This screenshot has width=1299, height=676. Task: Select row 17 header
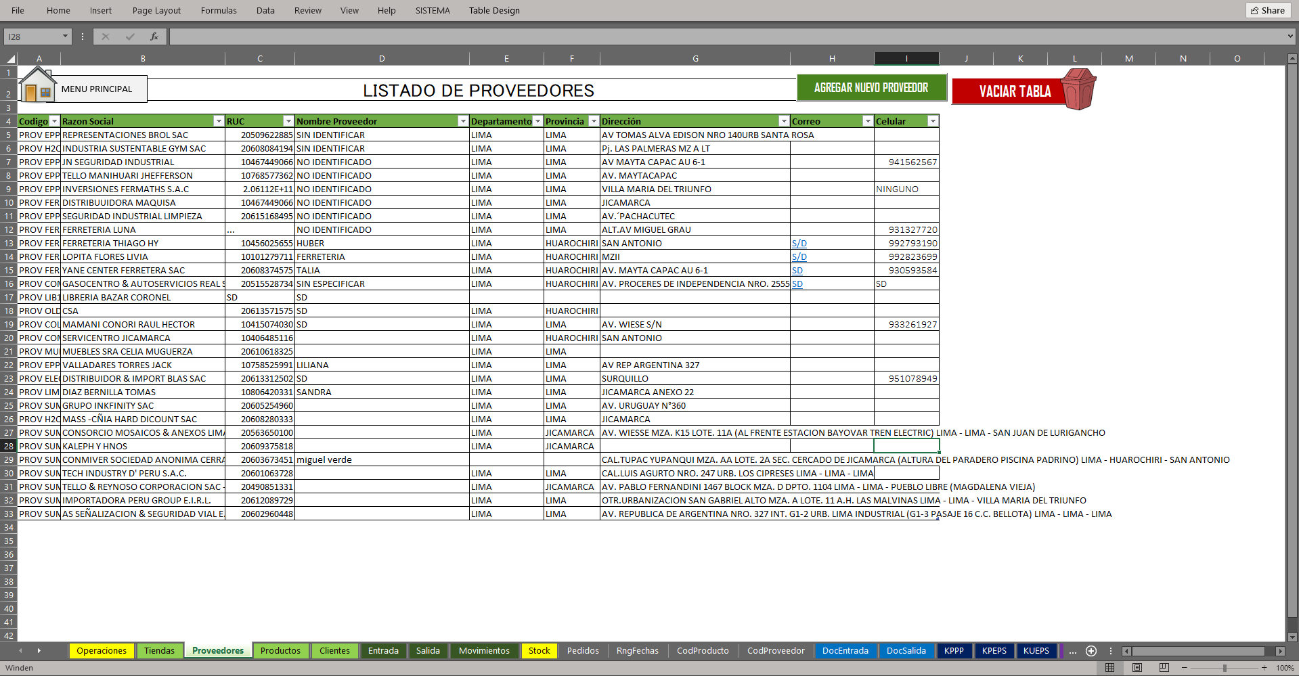tap(9, 297)
